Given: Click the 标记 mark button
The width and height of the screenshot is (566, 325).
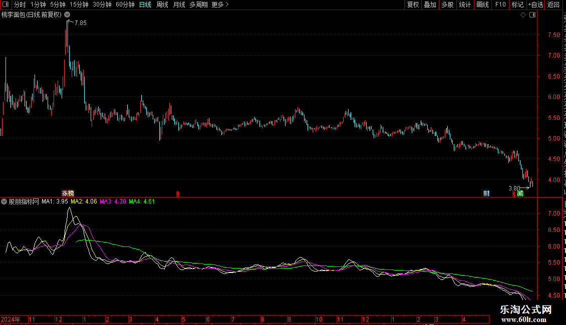Looking at the screenshot, I should (517, 4).
